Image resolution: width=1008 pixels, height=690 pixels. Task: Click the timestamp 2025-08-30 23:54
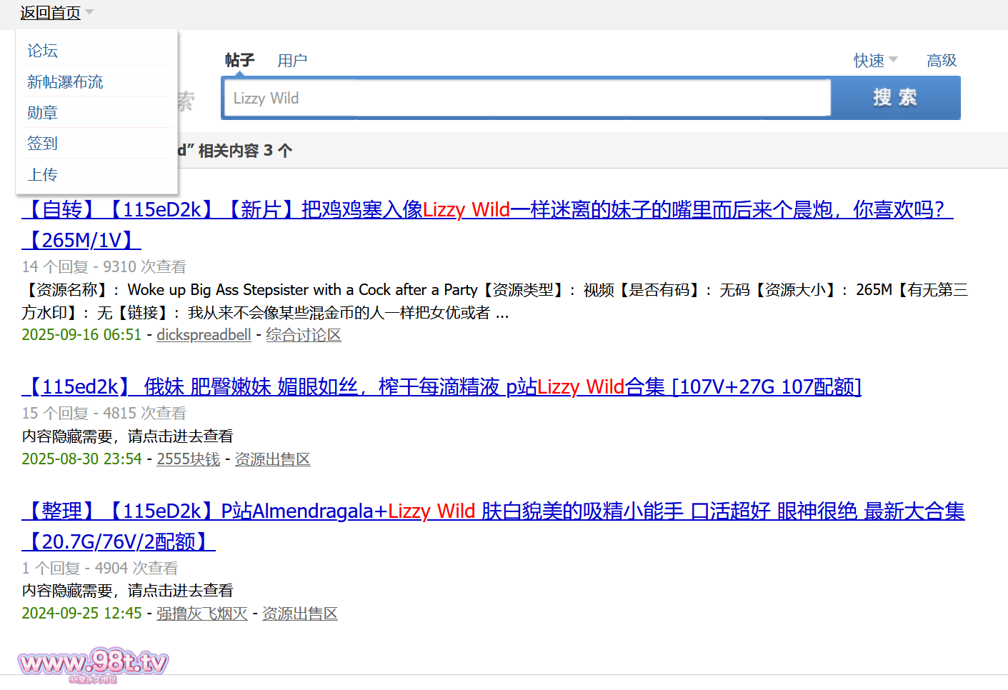(81, 459)
